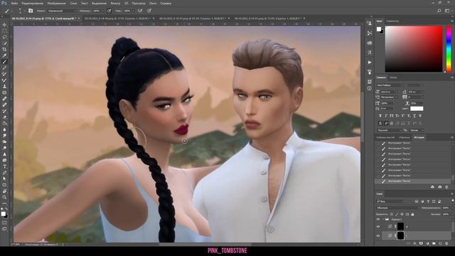Switch to the Образцы panel tab
This screenshot has height=256, width=455.
pyautogui.click(x=404, y=137)
